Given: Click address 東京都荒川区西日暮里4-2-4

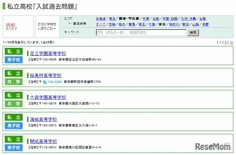Looking at the screenshot, I should (x=80, y=147).
